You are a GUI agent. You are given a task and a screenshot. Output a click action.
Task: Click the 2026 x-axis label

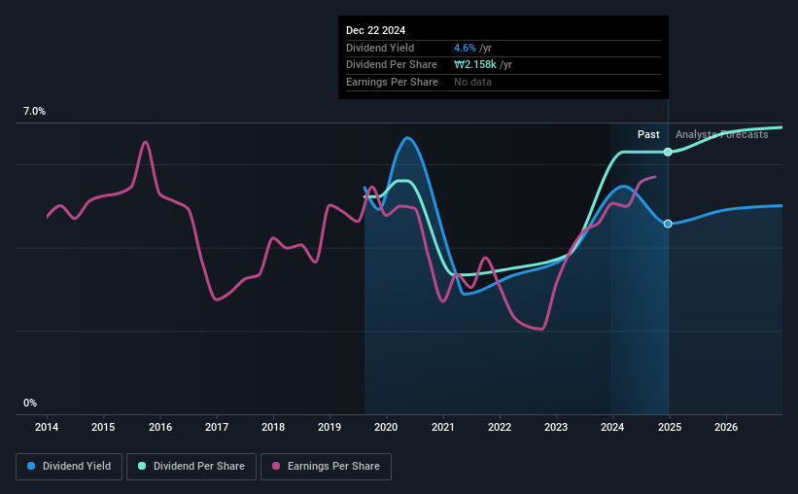[x=726, y=427]
